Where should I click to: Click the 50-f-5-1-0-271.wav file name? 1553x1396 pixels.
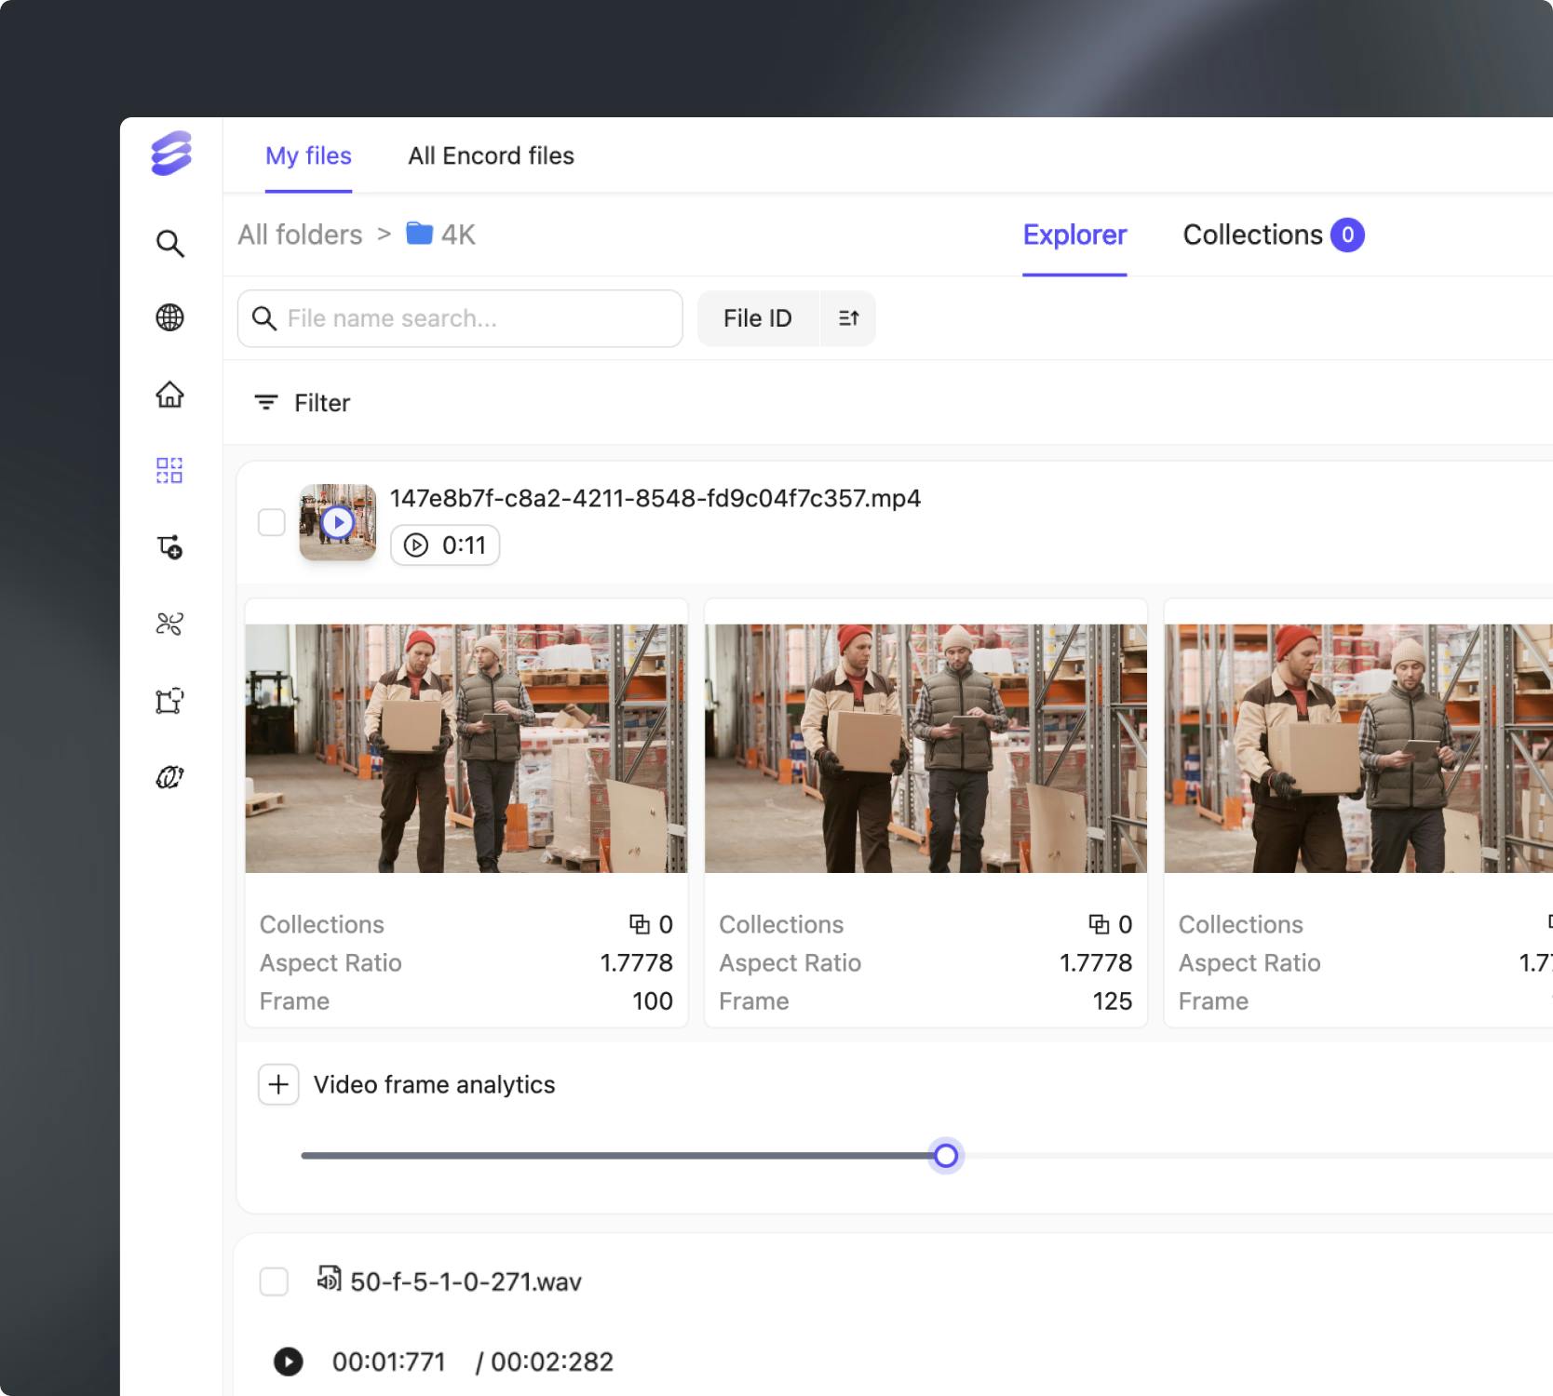point(466,1282)
